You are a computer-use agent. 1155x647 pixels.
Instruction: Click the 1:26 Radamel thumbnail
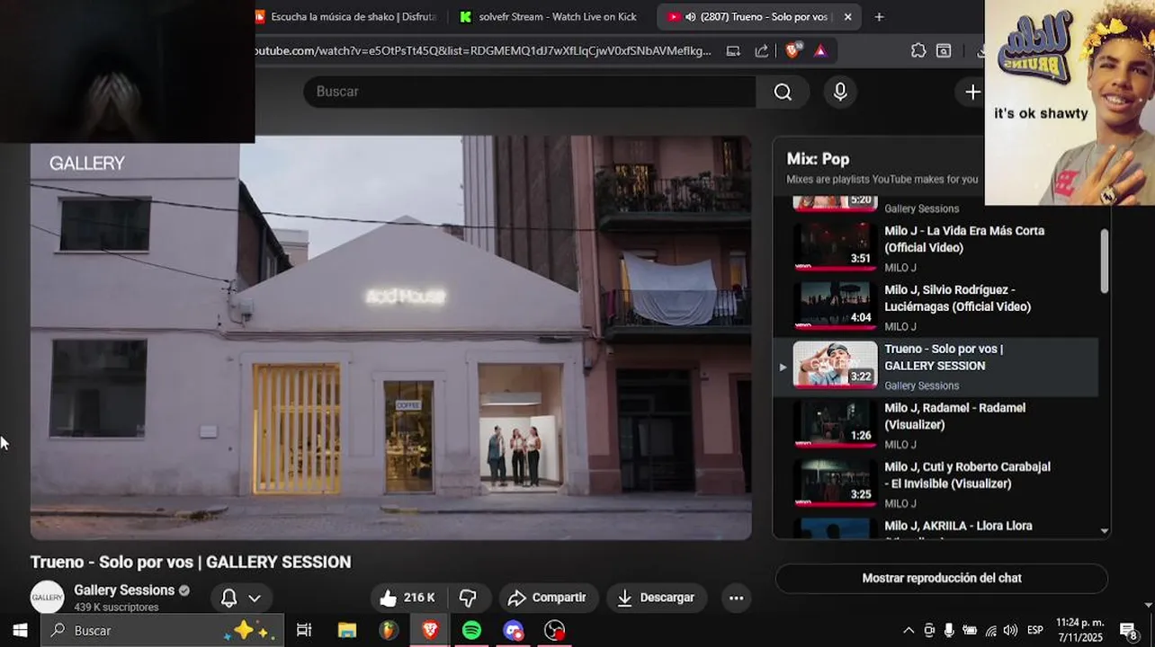(x=835, y=423)
